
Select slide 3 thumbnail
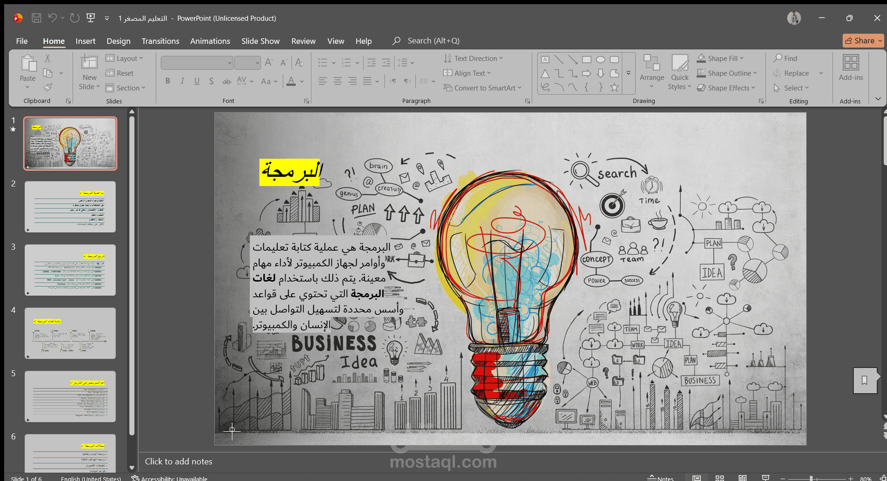[x=70, y=270]
